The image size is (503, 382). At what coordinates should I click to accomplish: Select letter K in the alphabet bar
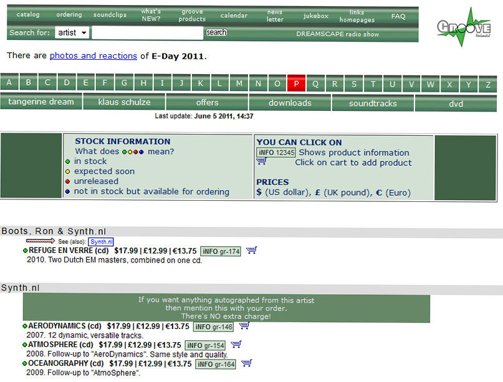click(201, 84)
